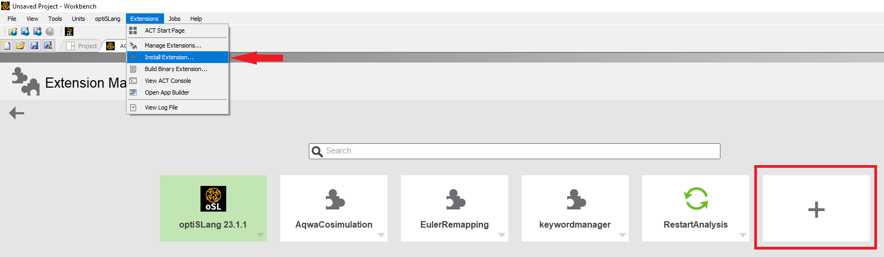Open the Jobs menu

[174, 19]
